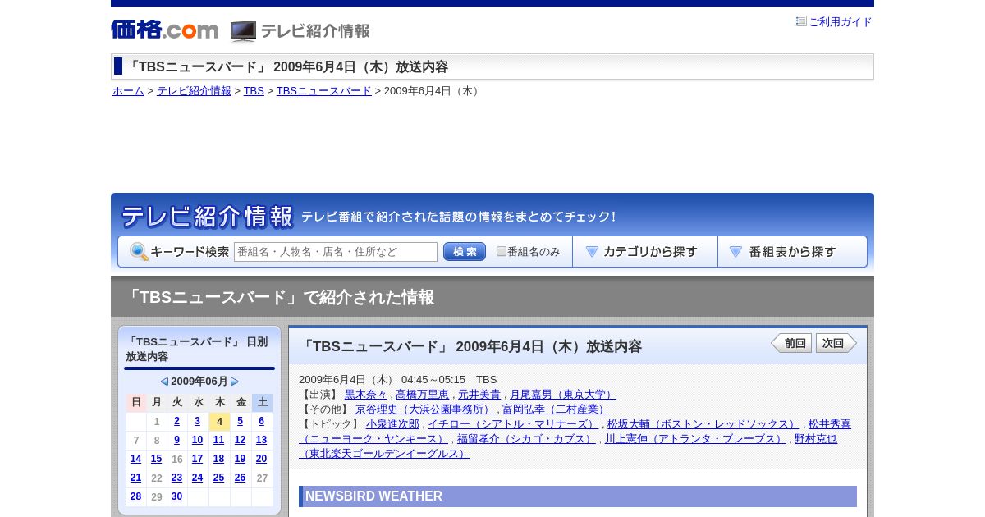
Task: Select June 24 in calendar
Action: point(197,478)
